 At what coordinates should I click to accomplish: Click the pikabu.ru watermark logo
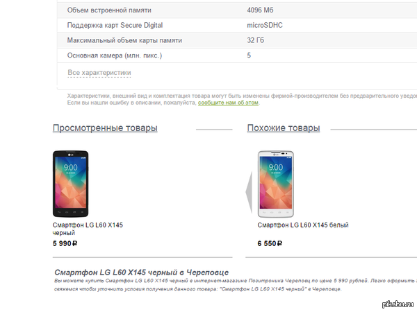point(396,304)
